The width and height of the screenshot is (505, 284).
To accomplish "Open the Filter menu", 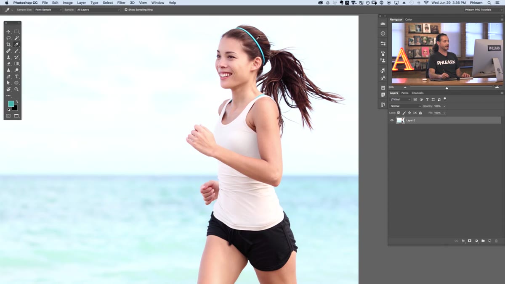I will click(x=121, y=3).
